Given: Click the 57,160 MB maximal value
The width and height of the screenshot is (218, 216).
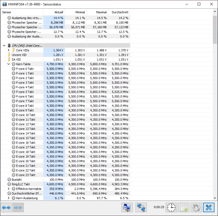Looking at the screenshot, I should [100, 27].
